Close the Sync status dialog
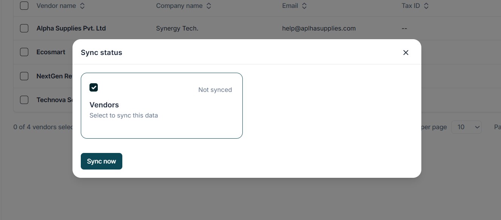 406,53
